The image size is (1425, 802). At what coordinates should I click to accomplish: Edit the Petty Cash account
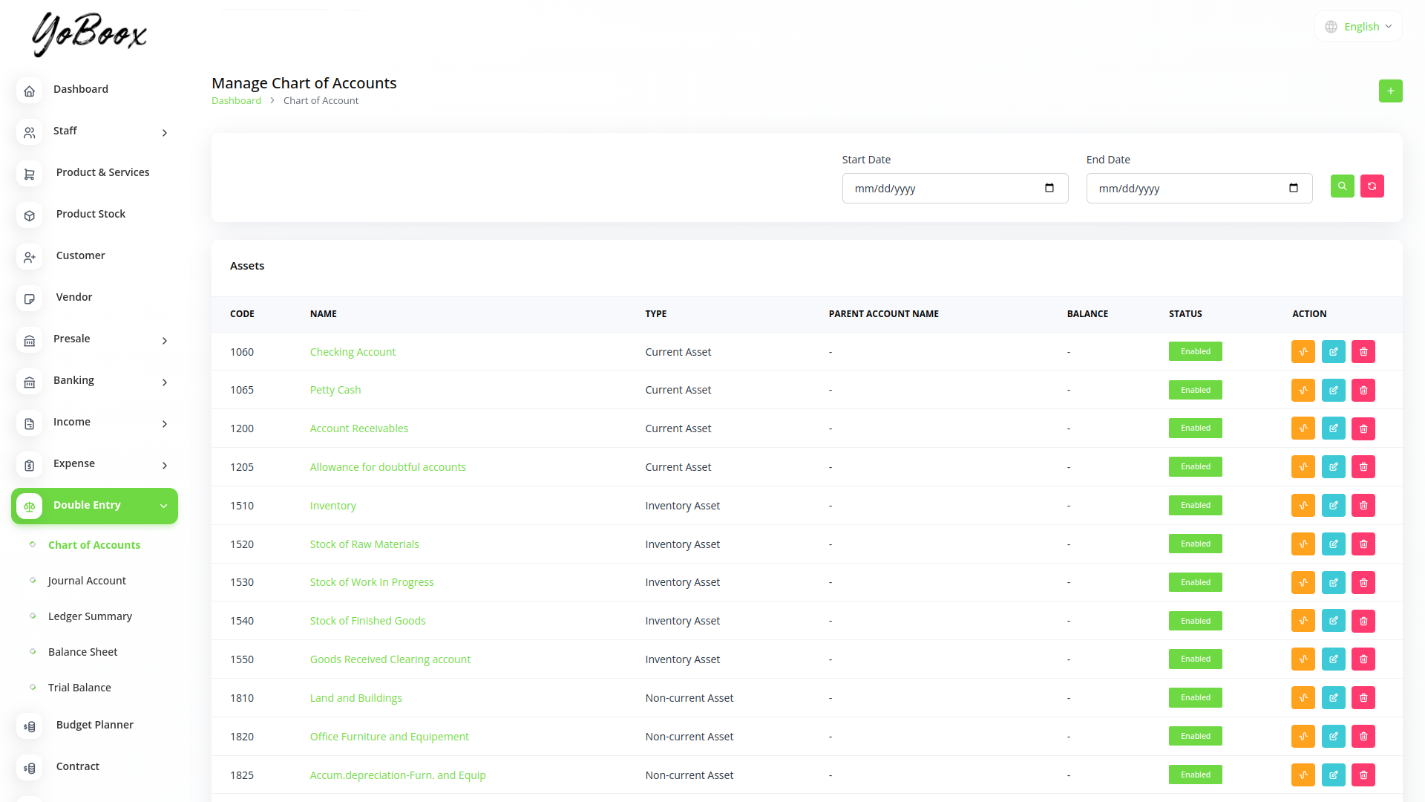tap(1333, 391)
